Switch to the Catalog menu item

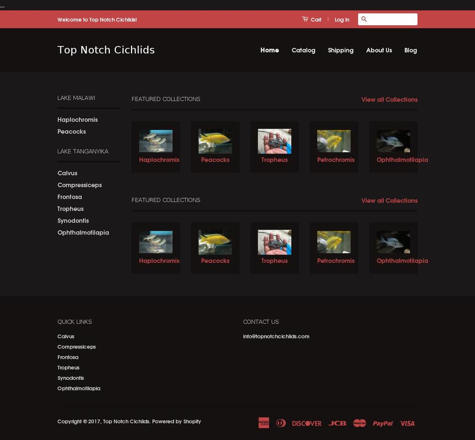(303, 50)
